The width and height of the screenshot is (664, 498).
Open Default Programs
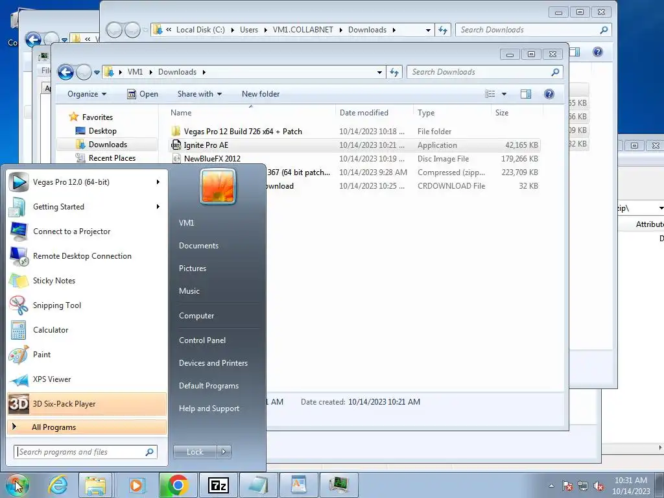pyautogui.click(x=209, y=386)
